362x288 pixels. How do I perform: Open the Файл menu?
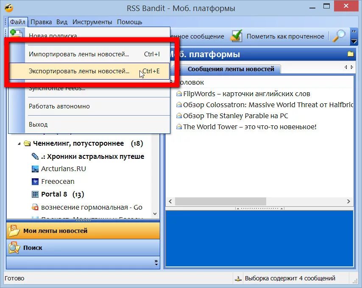pos(18,22)
